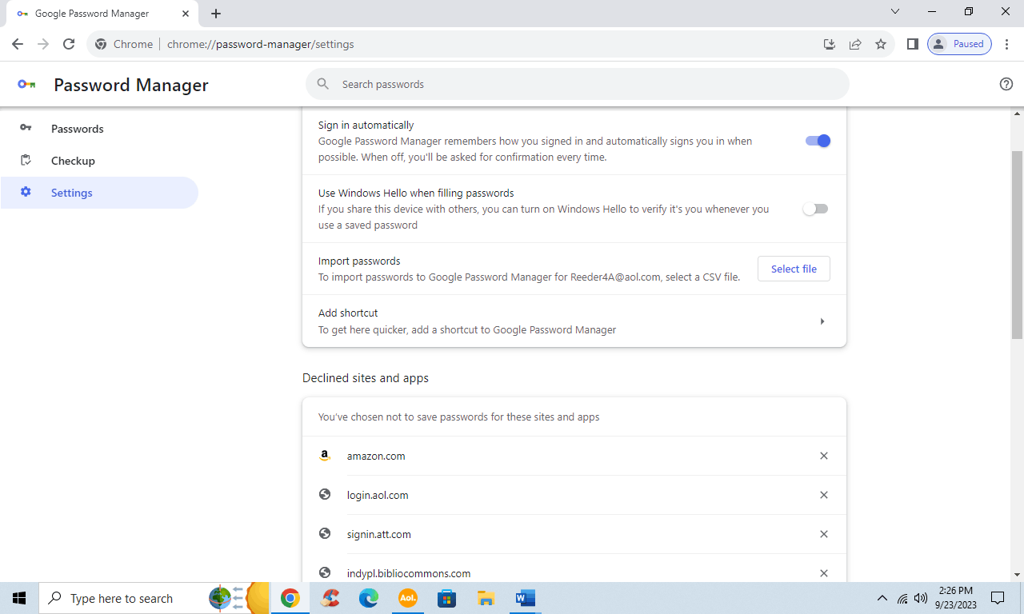Remove amazon.com from declined sites

(824, 456)
